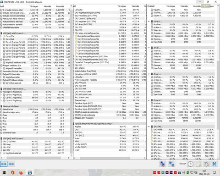Click the clock icon beside Busz Óra

1,60
